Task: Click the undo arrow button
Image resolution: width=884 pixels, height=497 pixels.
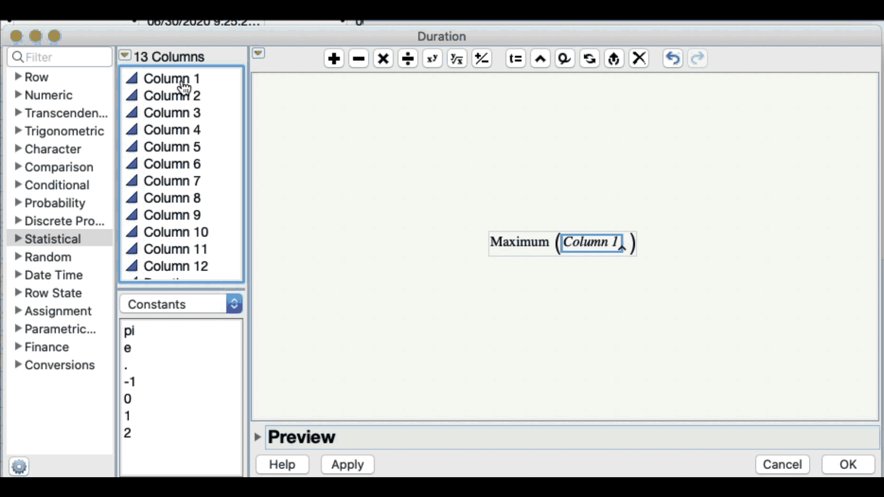Action: 673,58
